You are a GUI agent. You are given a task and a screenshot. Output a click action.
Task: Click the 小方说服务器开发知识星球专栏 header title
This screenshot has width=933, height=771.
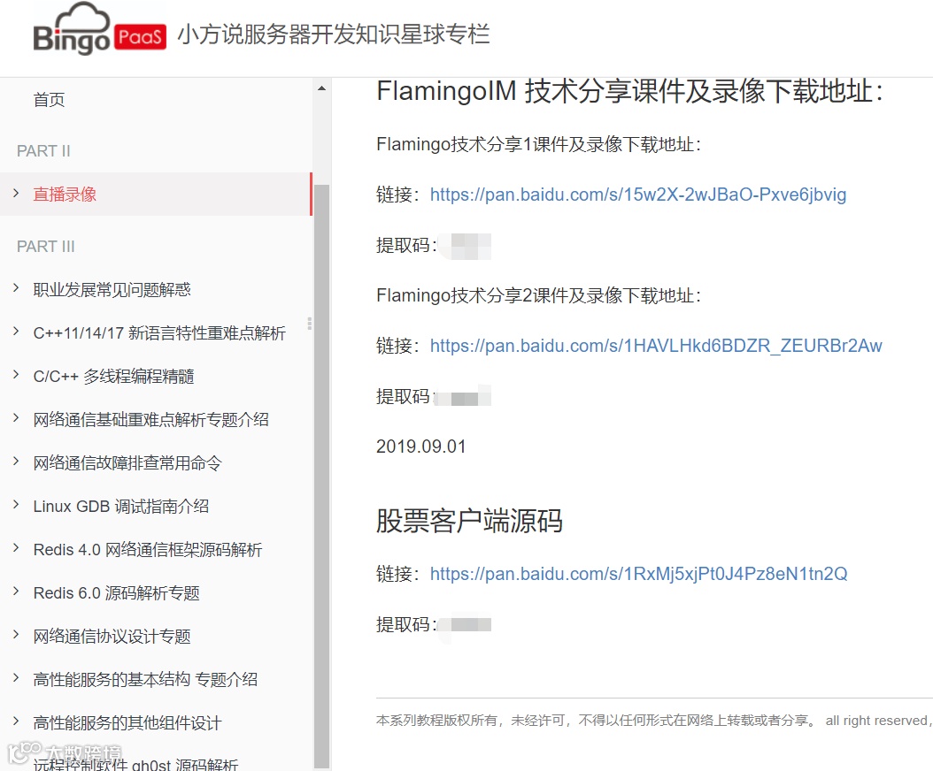pyautogui.click(x=334, y=34)
